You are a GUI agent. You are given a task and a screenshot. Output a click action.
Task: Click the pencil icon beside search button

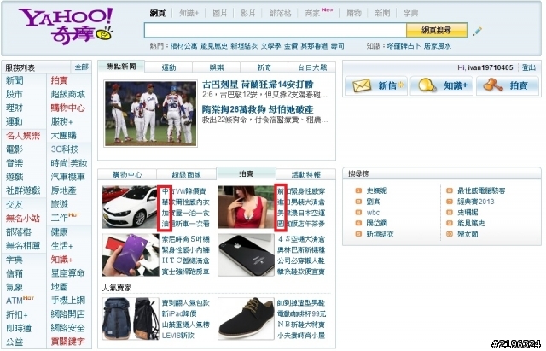pyautogui.click(x=478, y=32)
